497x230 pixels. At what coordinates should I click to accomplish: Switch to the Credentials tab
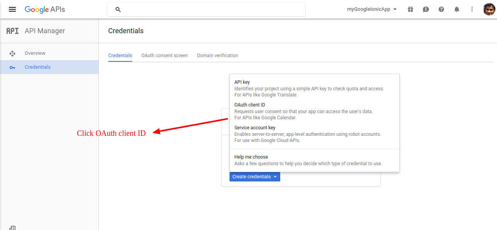click(120, 56)
